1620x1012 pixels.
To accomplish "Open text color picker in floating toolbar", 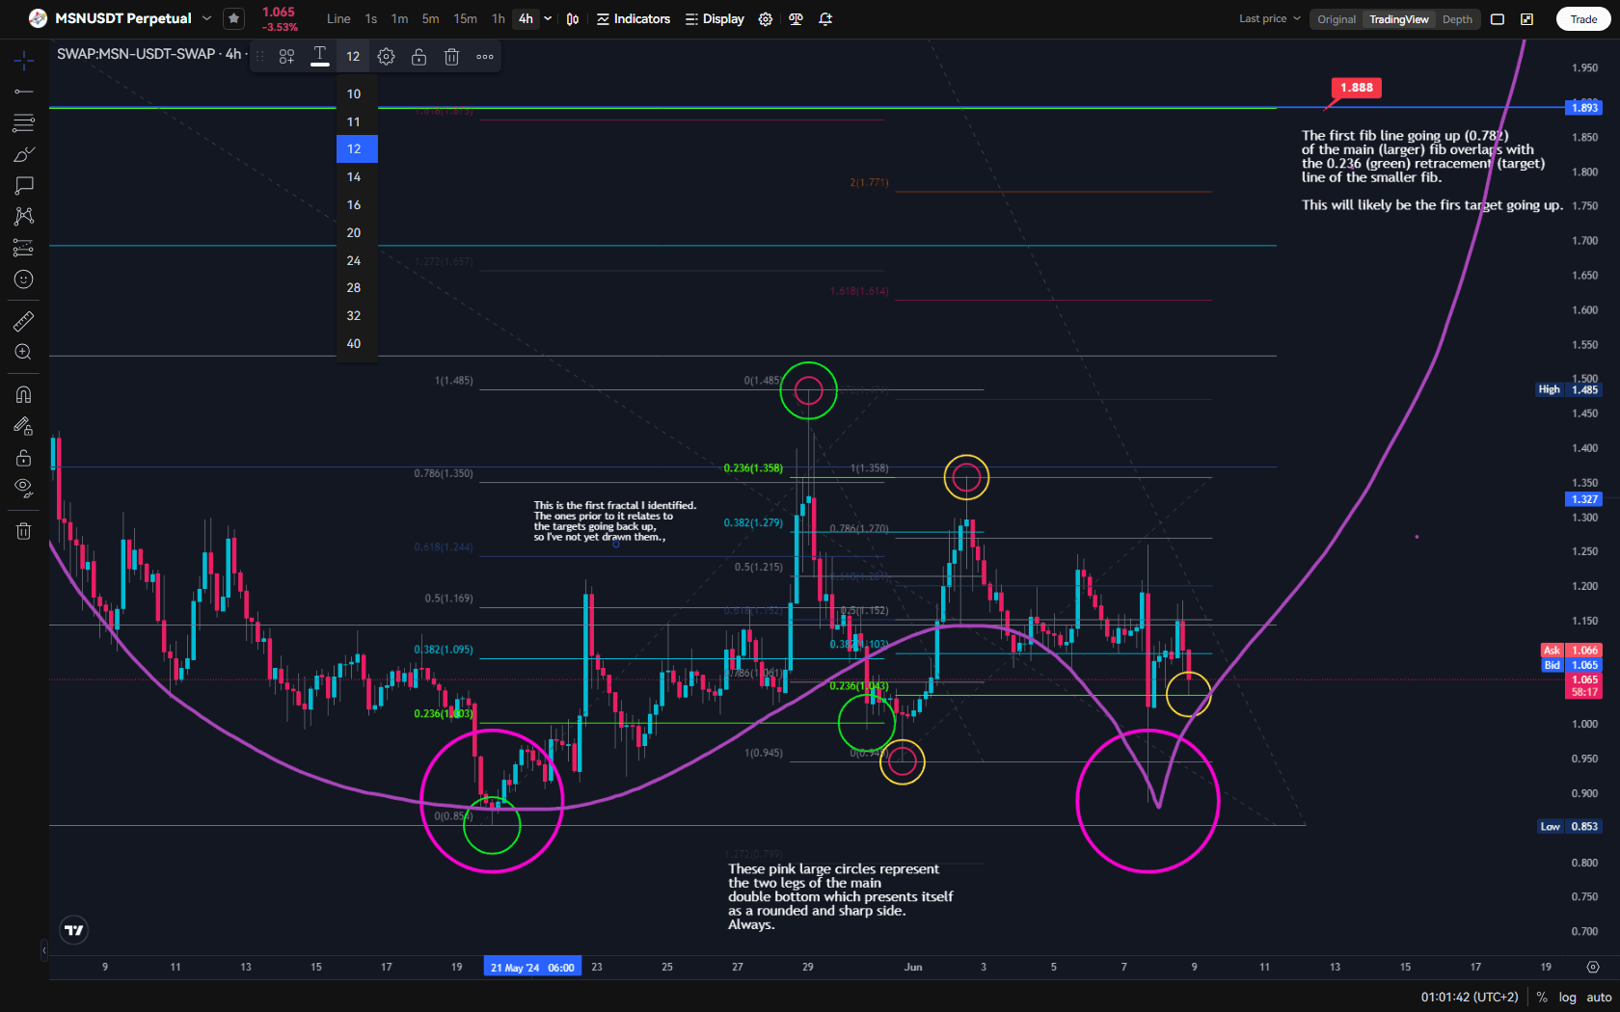I will 319,57.
